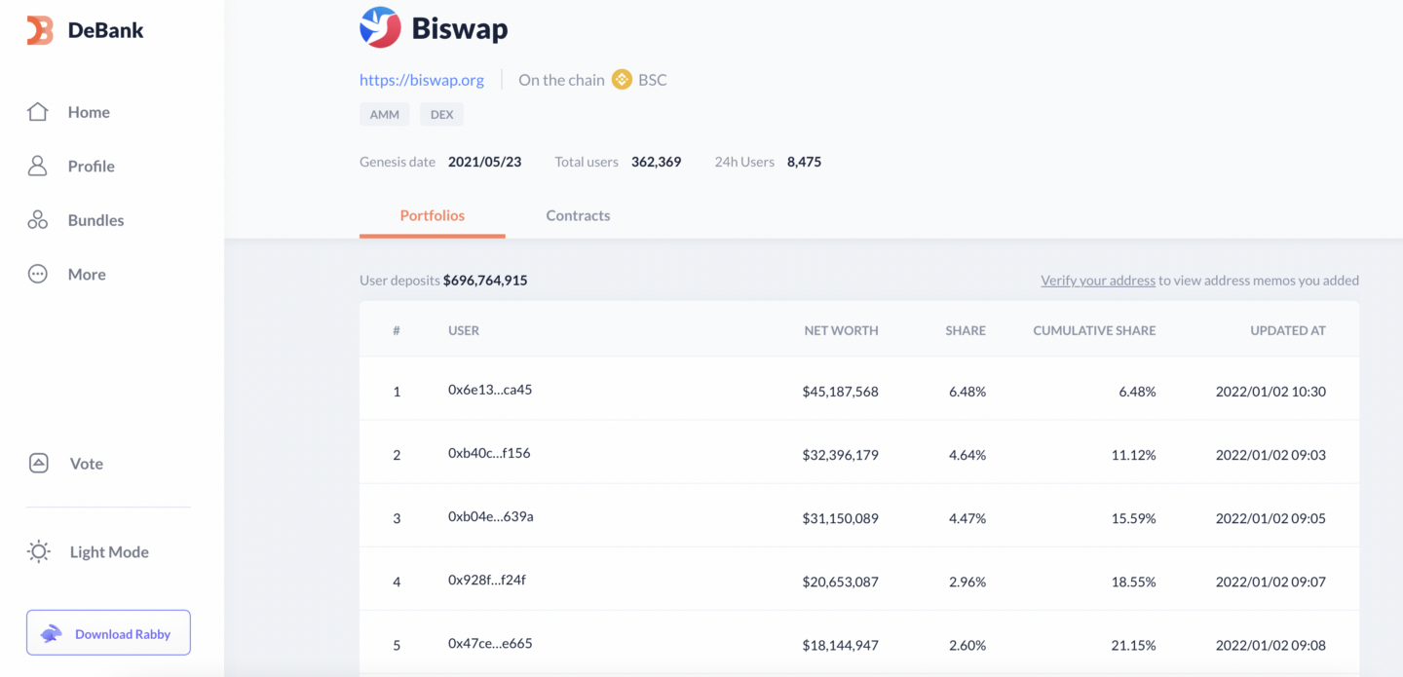Viewport: 1403px width, 677px height.
Task: Click Genesis date value 2021/05/23
Action: click(484, 162)
